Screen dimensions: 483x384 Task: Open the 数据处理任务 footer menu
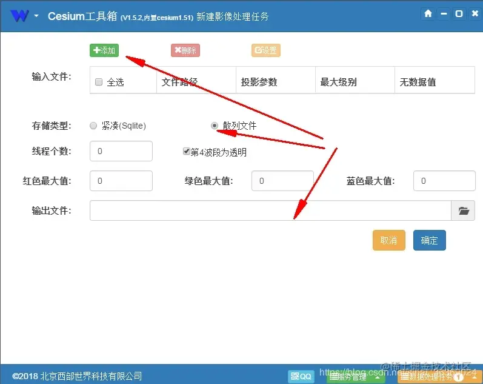click(x=439, y=377)
